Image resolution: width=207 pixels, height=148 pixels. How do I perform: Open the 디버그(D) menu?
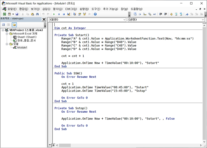[x=71, y=9]
